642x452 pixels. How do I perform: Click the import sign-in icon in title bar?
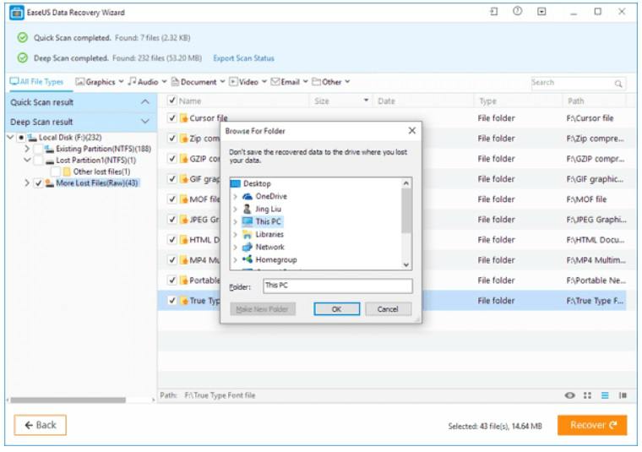tap(493, 12)
